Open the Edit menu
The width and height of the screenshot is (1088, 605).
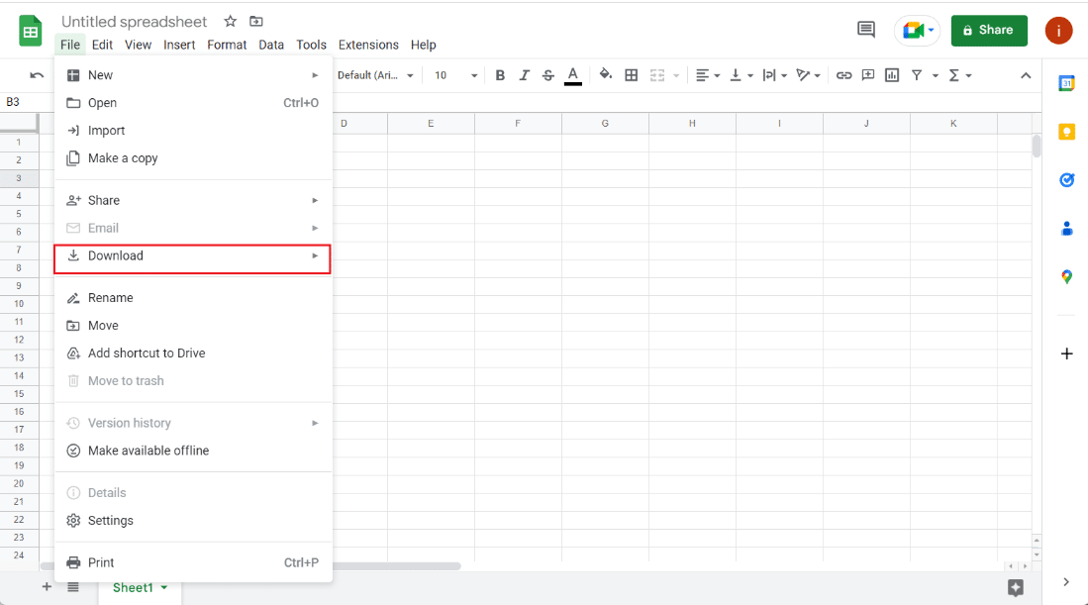[x=102, y=45]
